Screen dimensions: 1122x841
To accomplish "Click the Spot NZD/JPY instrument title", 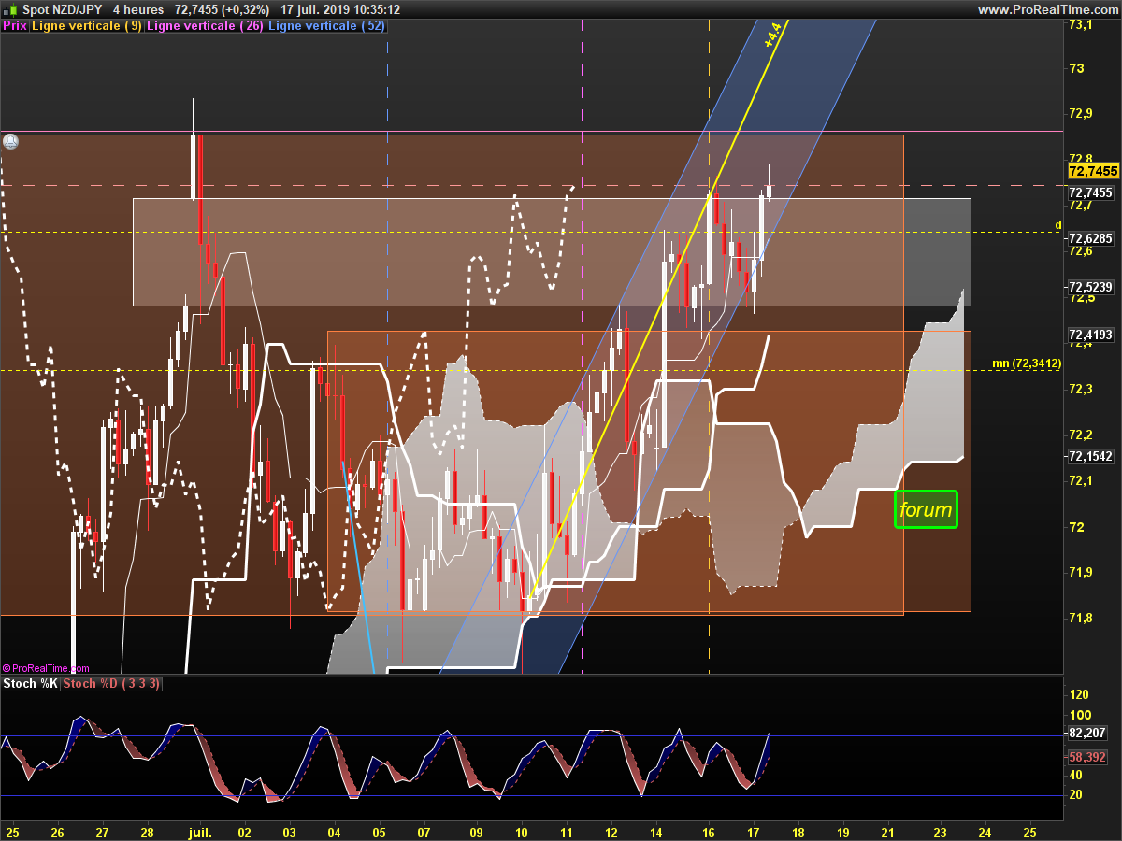I will [63, 9].
